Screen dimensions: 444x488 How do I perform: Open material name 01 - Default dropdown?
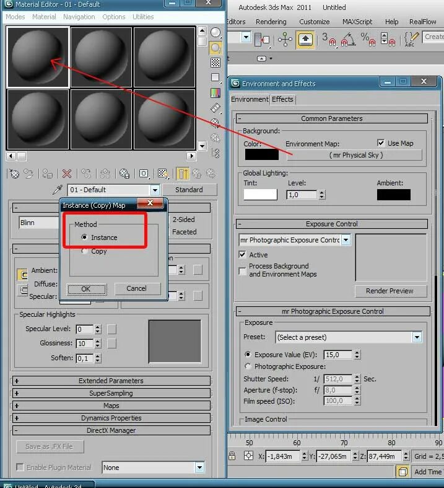(x=155, y=190)
